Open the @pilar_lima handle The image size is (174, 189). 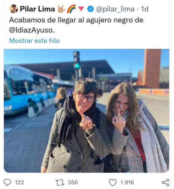click(x=115, y=9)
